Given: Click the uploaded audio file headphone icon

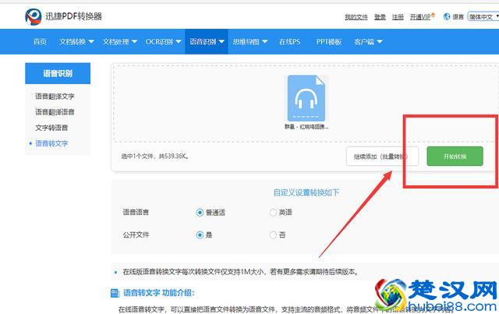Looking at the screenshot, I should [306, 98].
